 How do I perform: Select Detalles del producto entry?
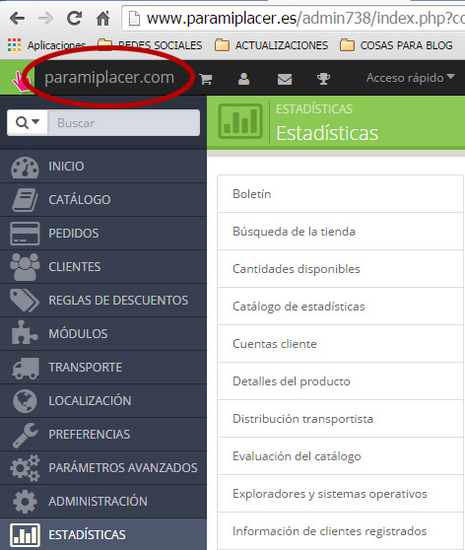pos(340,381)
